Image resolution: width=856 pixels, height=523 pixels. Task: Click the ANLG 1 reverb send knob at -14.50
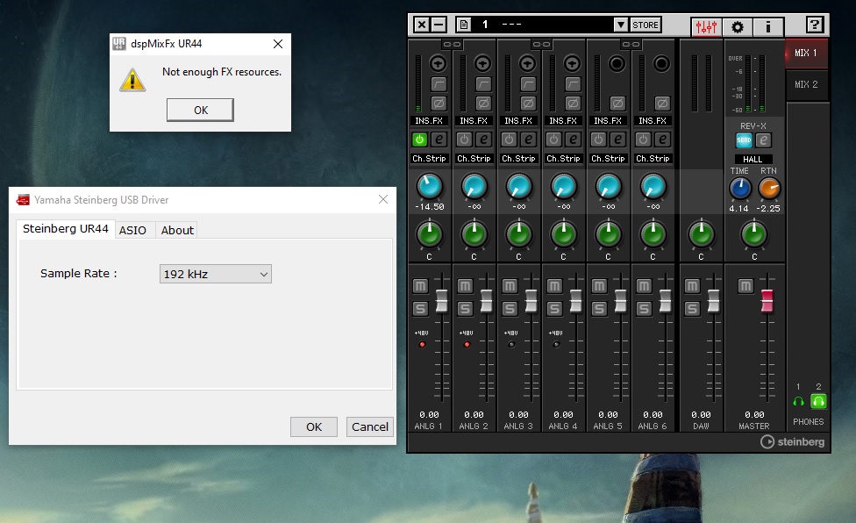430,186
